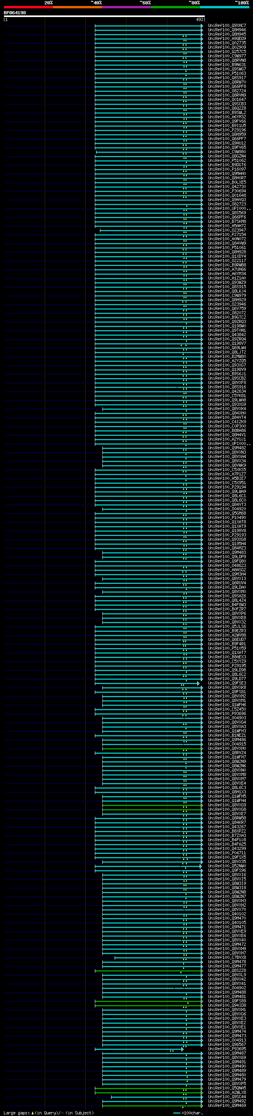Viewport: 253px width, 1116px height.
Task: Click the white query length bar
Action: point(104,17)
